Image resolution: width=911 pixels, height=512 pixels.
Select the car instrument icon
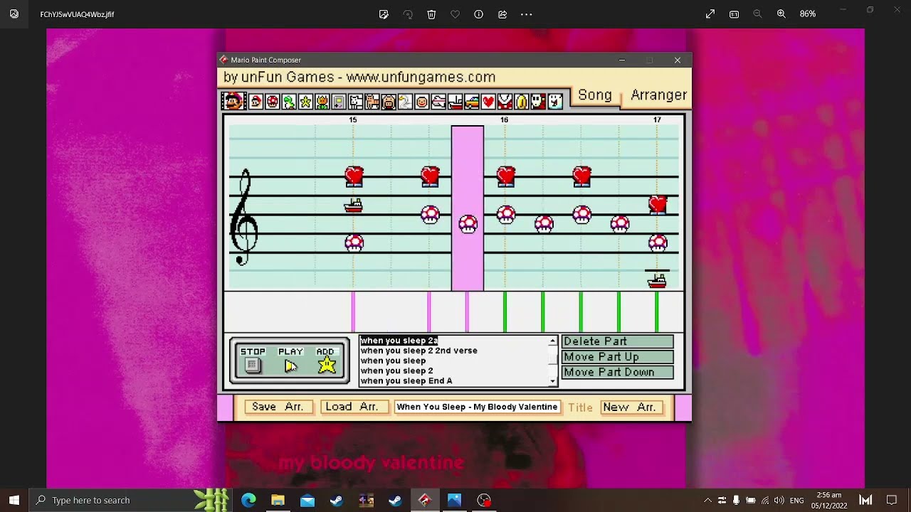471,102
